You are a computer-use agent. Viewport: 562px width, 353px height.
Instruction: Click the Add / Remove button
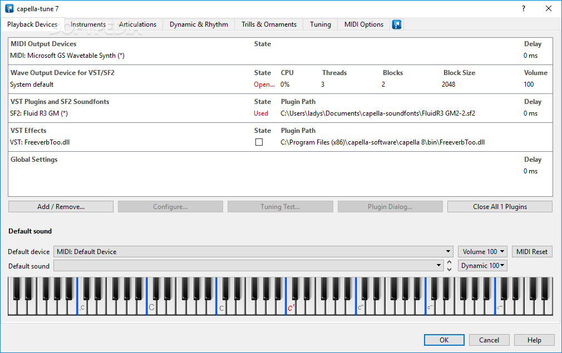pos(60,206)
